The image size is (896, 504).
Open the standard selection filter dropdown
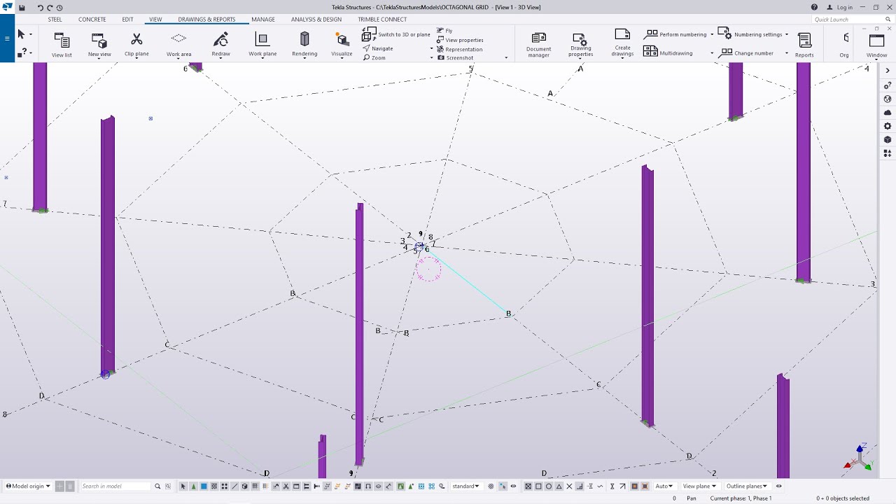(x=466, y=486)
